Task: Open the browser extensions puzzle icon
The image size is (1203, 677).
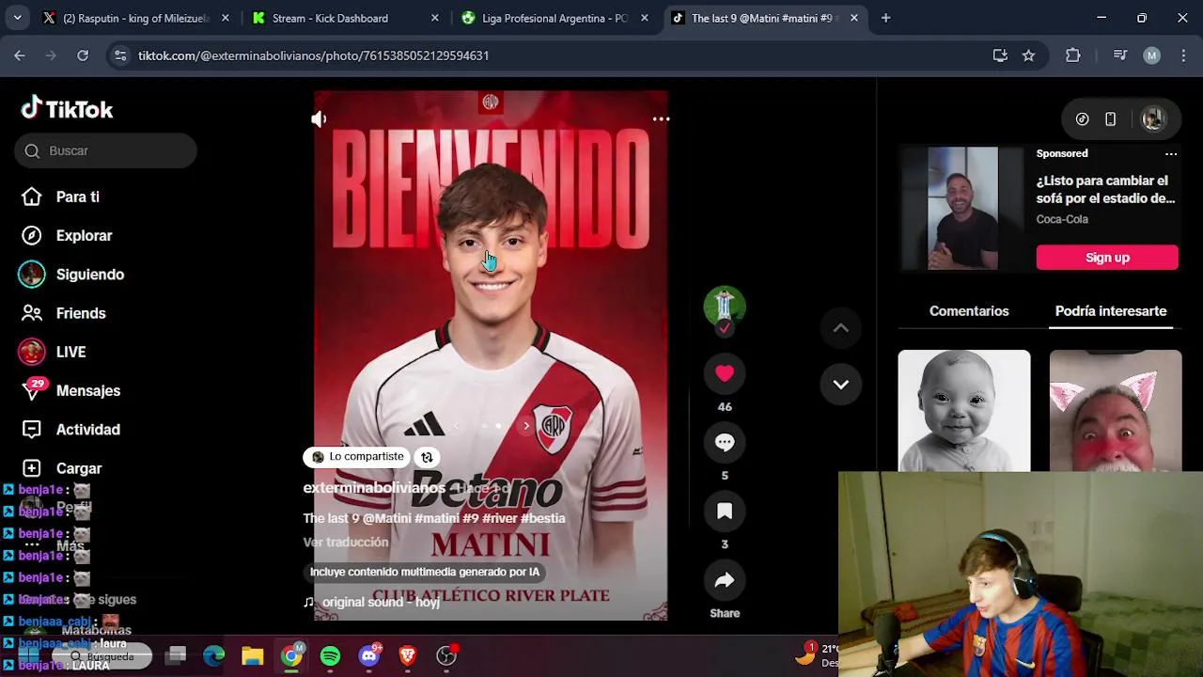Action: (1073, 55)
